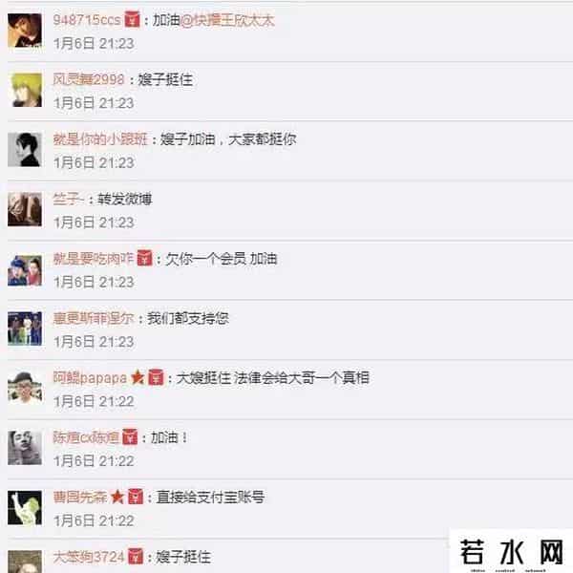Screen dimensions: 573x573
Task: Click the yellow-haired avatar of 风灵舞2998
Action: click(x=25, y=90)
